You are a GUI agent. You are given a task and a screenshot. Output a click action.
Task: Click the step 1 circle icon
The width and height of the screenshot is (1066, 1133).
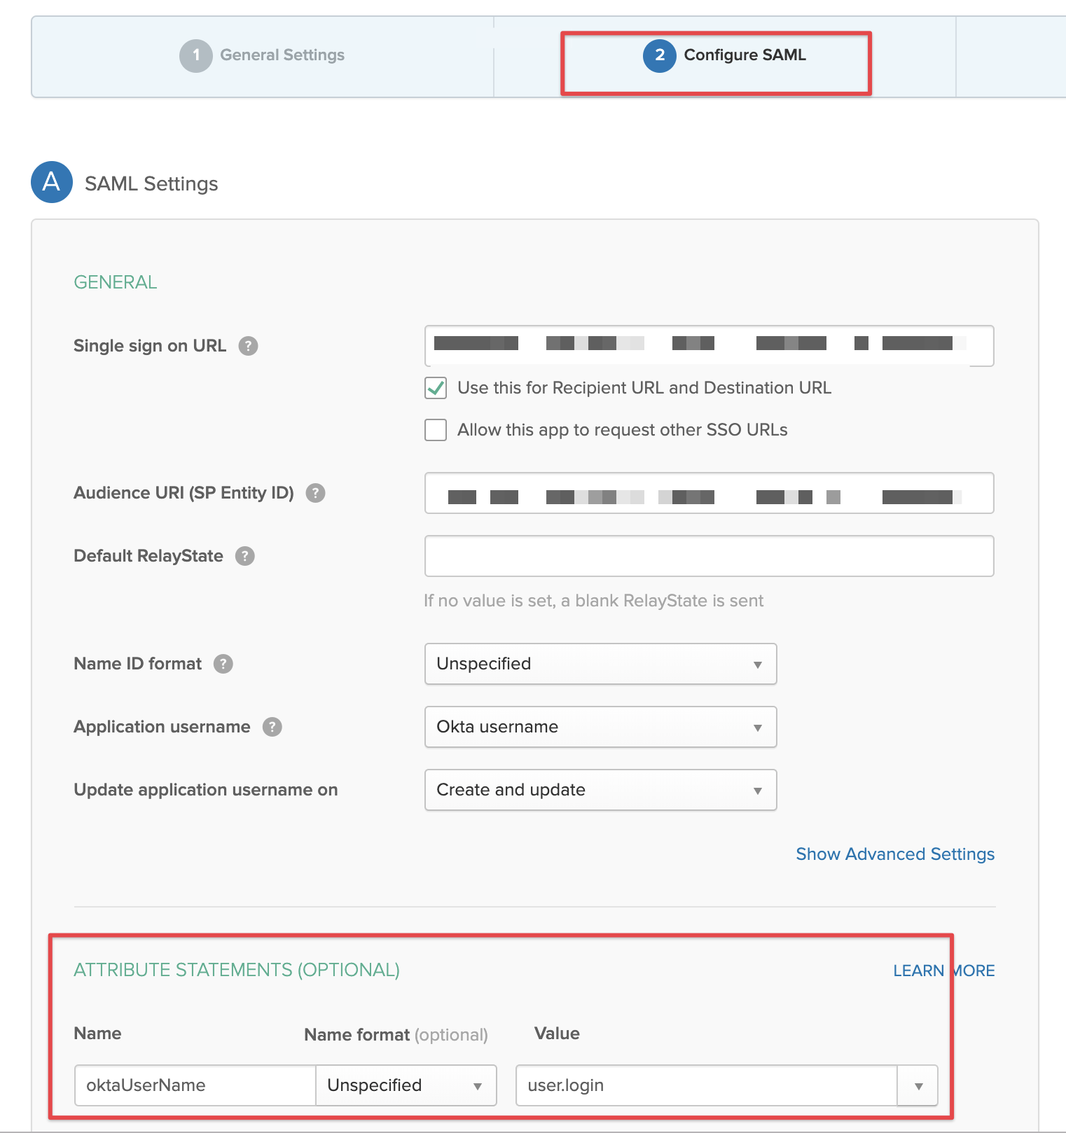pyautogui.click(x=195, y=55)
